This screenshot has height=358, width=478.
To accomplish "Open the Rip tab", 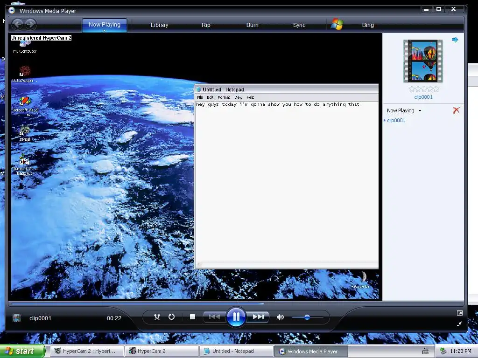I will [x=206, y=25].
